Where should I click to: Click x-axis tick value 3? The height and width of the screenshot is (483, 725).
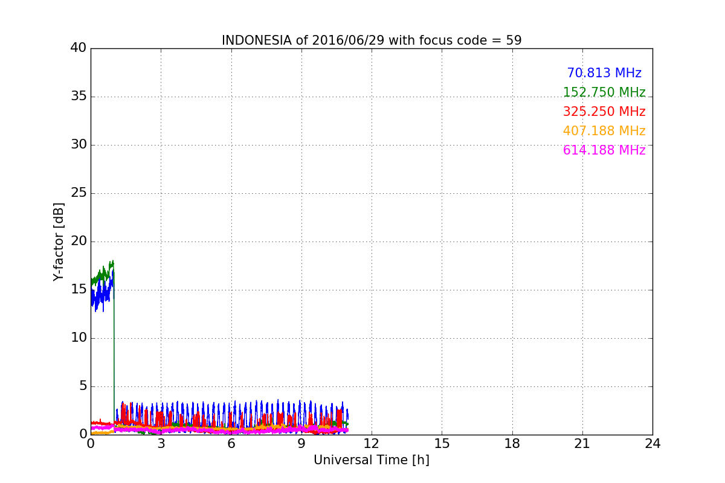pos(161,444)
